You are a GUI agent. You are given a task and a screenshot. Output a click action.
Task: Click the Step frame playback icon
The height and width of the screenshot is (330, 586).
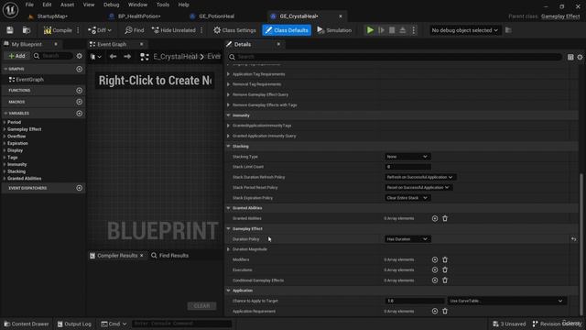pos(381,30)
